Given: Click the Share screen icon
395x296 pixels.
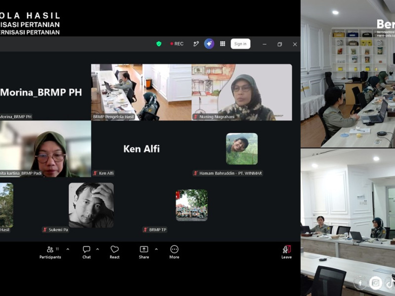Looking at the screenshot, I should coord(144,249).
